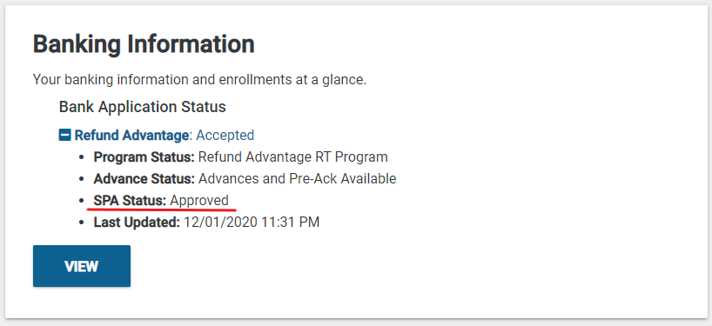Click the SPA Status label

pyautogui.click(x=130, y=201)
